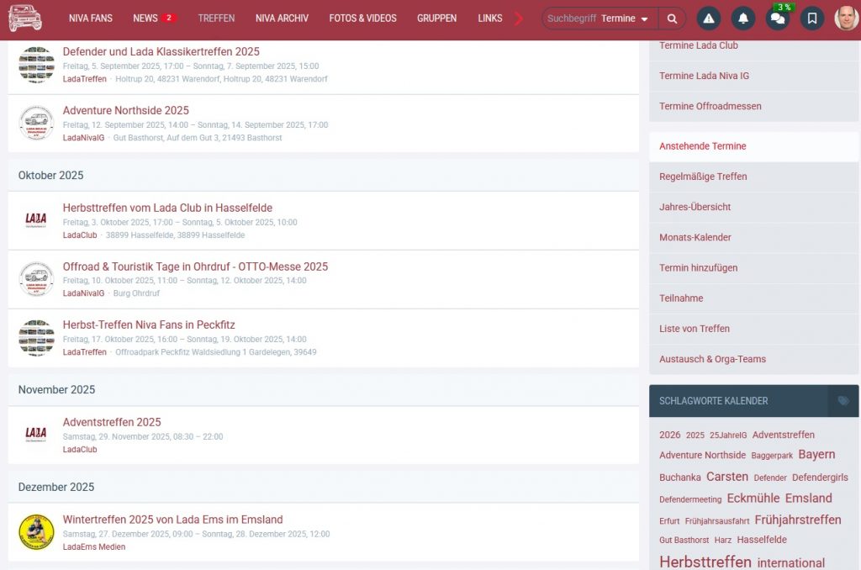Click the Niva jeep site logo

(x=24, y=18)
